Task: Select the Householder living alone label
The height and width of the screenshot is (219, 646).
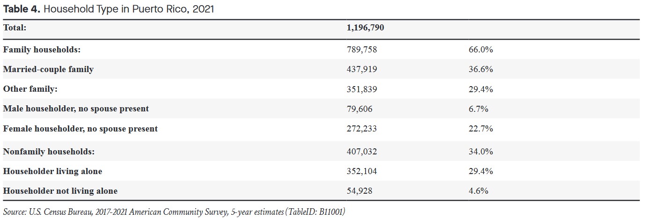Action: [x=52, y=171]
